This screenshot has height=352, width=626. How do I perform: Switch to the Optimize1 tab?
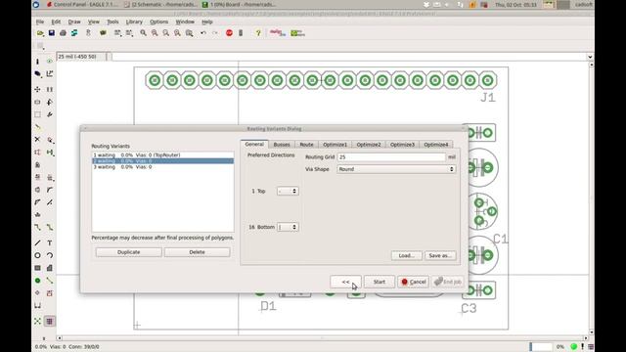[x=335, y=145]
